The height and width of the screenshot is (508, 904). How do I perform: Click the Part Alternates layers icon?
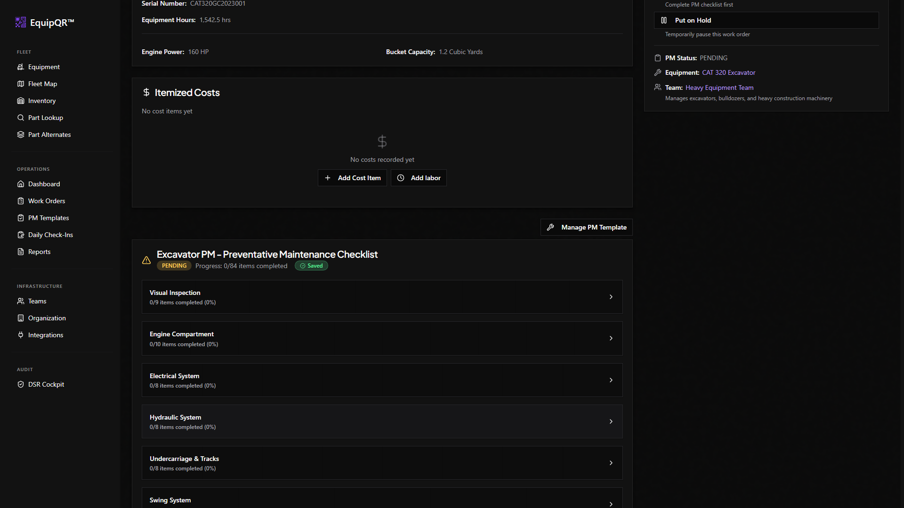21,135
